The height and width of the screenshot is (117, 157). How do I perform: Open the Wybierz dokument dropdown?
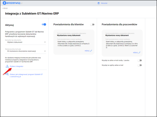point(25,42)
